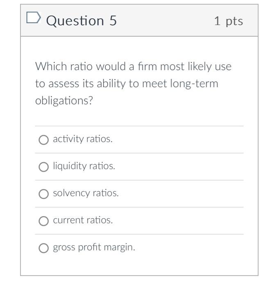Screen dimensions: 279x286
Task: Flag Question 5 for review
Action: (x=34, y=18)
